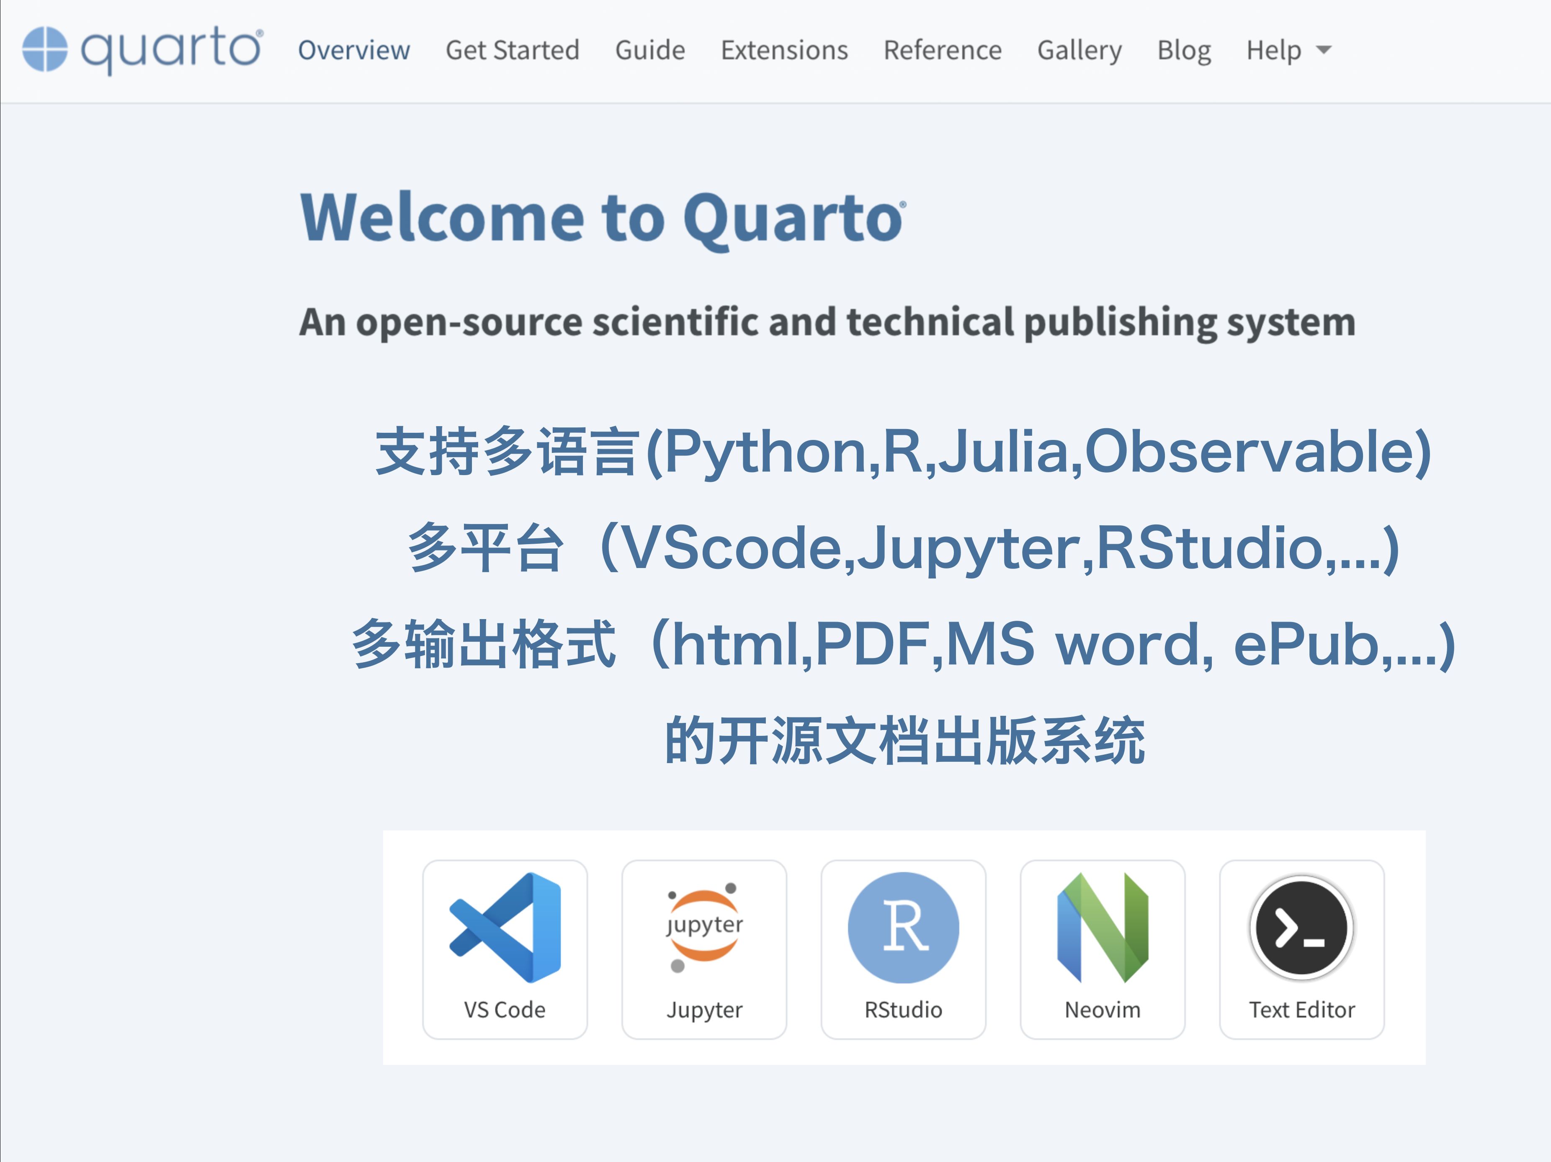Screen dimensions: 1551x1162
Task: Go to Get Started
Action: (x=513, y=50)
